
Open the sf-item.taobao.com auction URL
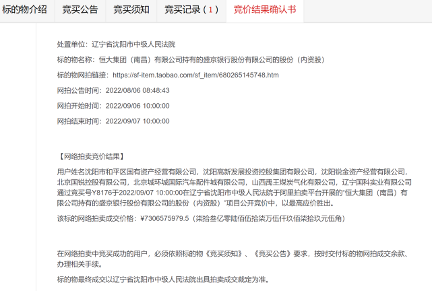point(195,75)
